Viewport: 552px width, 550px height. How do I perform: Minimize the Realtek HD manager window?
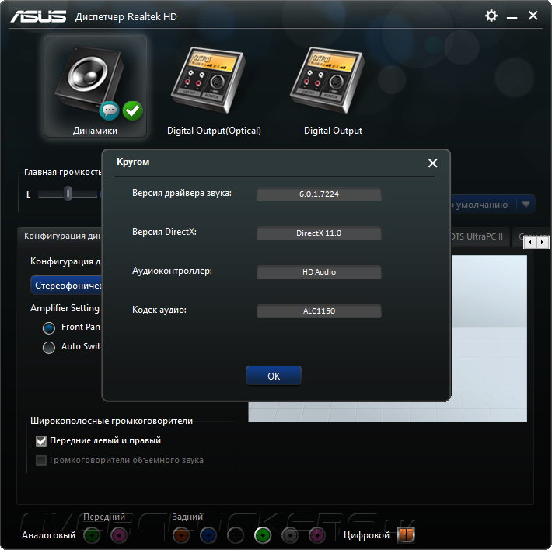[512, 16]
